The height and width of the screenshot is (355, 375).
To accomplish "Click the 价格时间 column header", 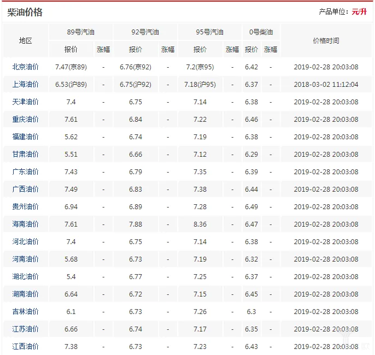I will (x=326, y=40).
